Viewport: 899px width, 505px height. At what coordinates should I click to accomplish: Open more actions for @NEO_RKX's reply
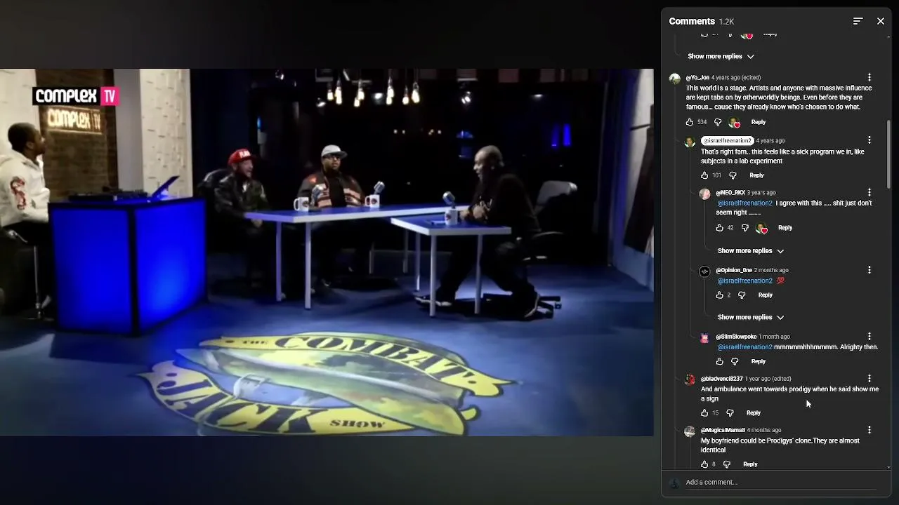pos(870,192)
